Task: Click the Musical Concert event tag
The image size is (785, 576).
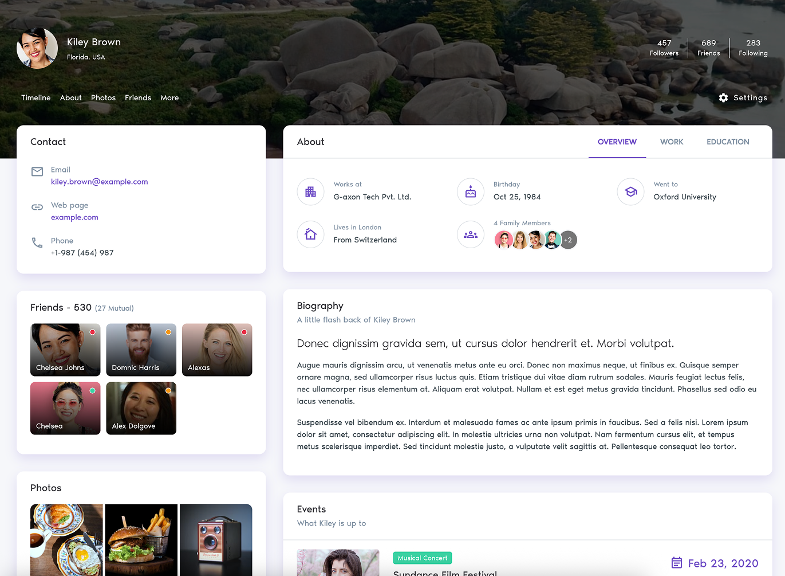Action: (422, 558)
